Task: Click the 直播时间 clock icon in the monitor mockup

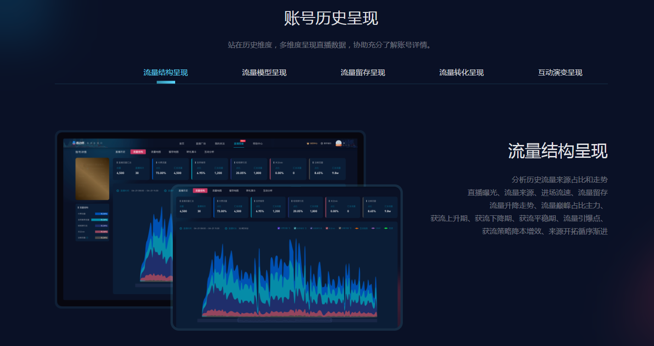Action: pos(118,190)
